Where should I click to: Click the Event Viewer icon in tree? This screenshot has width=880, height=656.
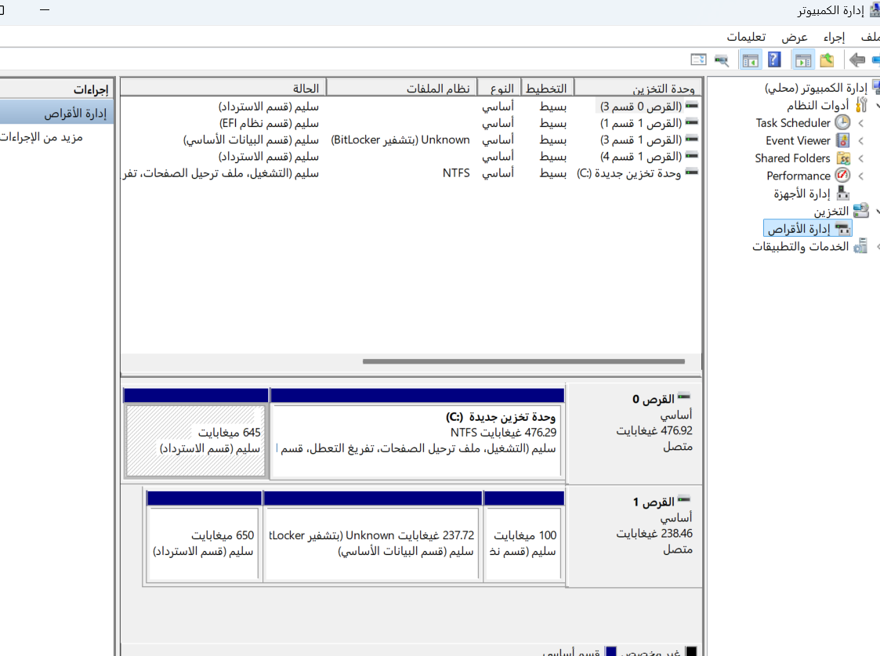(843, 141)
